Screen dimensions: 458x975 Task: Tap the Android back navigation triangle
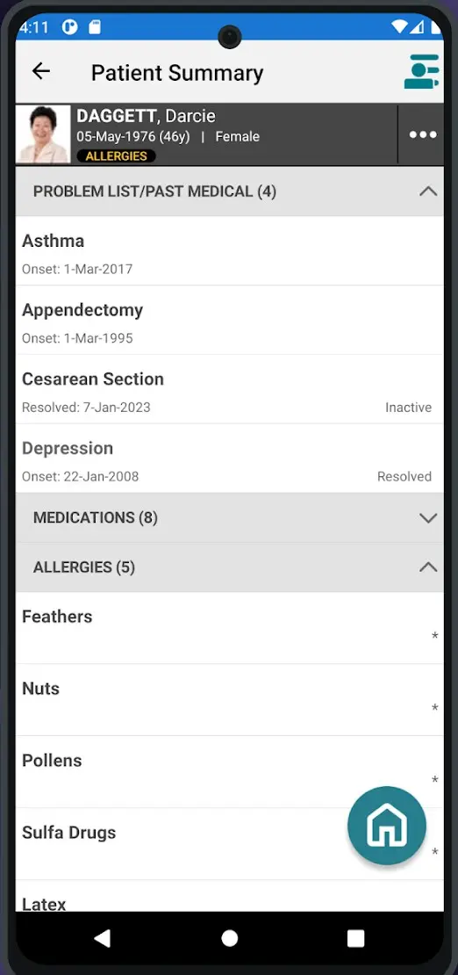(103, 938)
